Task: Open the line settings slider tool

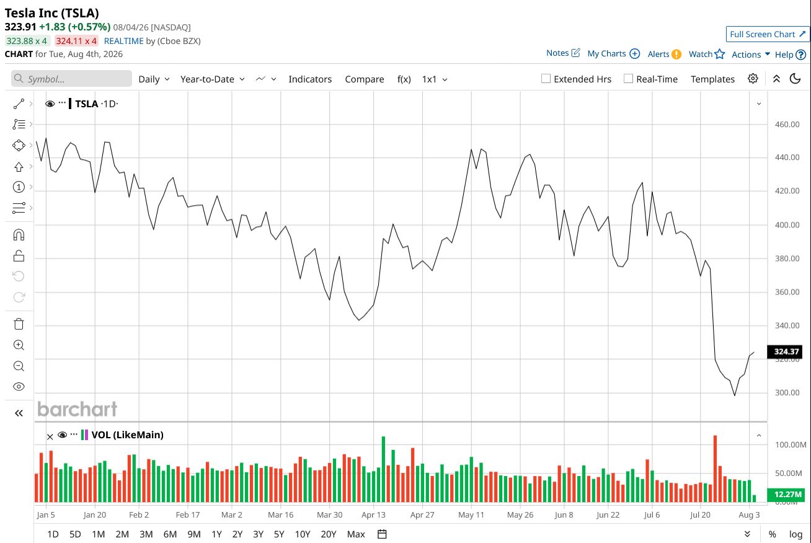Action: click(x=19, y=207)
